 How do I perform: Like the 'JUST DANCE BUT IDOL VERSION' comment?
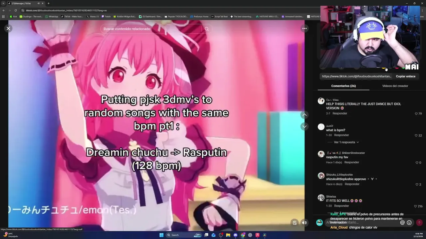point(416,114)
